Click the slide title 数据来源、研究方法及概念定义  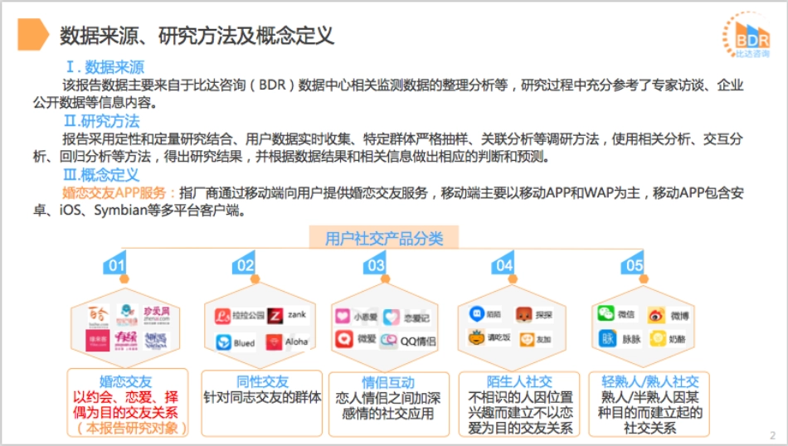(x=197, y=35)
